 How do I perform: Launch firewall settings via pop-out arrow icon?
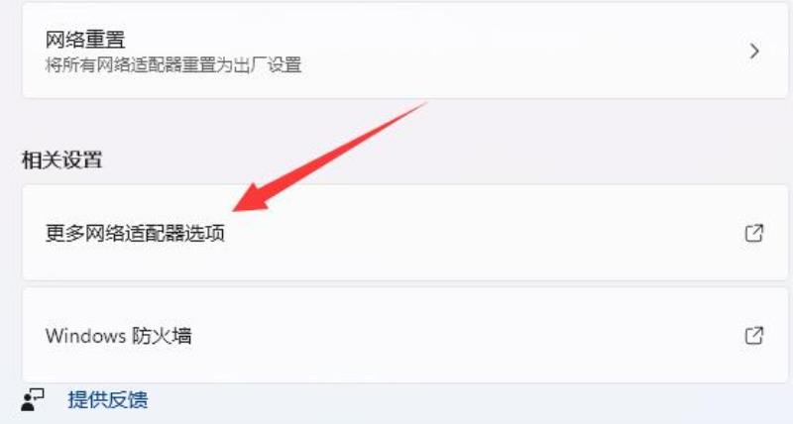click(753, 336)
